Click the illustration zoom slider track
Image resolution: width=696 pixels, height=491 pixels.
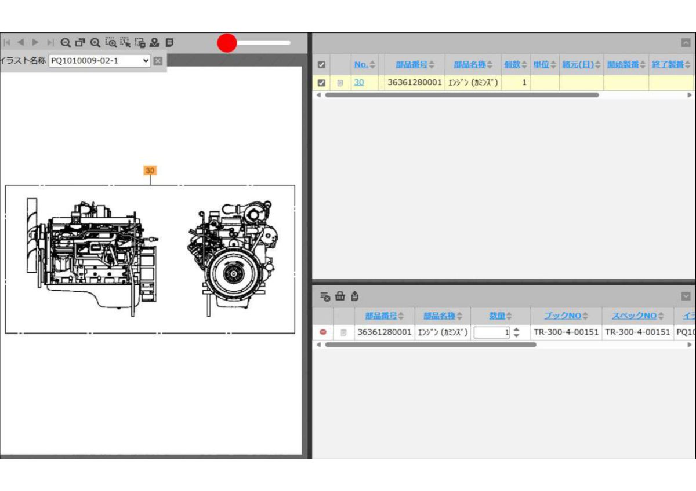254,42
